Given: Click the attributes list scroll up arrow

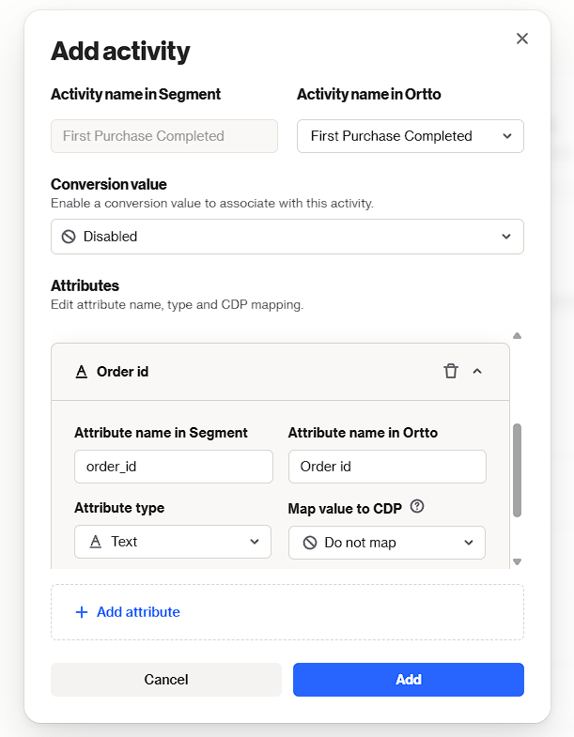Looking at the screenshot, I should tap(517, 336).
